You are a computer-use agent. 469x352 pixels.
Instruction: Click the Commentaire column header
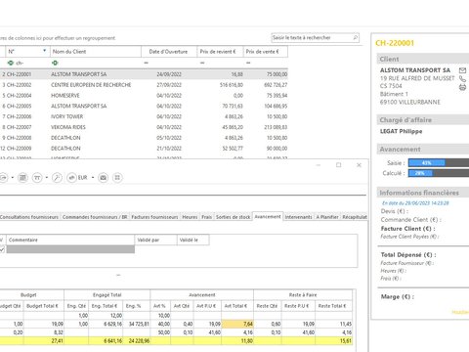pyautogui.click(x=70, y=240)
